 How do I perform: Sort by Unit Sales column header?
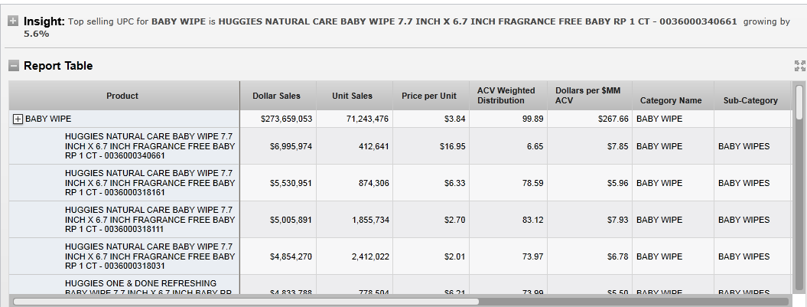tap(352, 96)
